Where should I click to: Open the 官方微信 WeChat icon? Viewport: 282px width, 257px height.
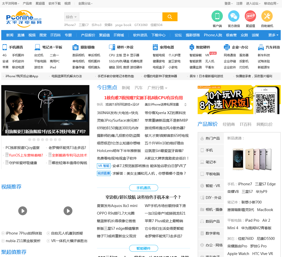click(x=234, y=16)
